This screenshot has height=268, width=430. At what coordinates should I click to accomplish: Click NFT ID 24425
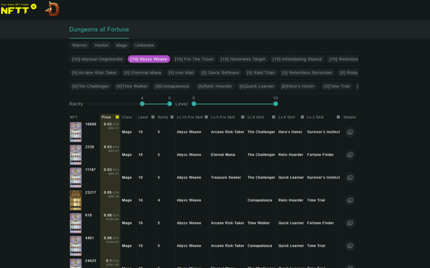click(x=91, y=261)
